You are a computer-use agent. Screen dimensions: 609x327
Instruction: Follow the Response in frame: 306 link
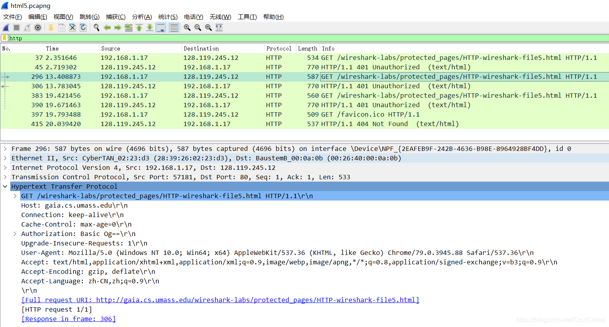click(69, 319)
